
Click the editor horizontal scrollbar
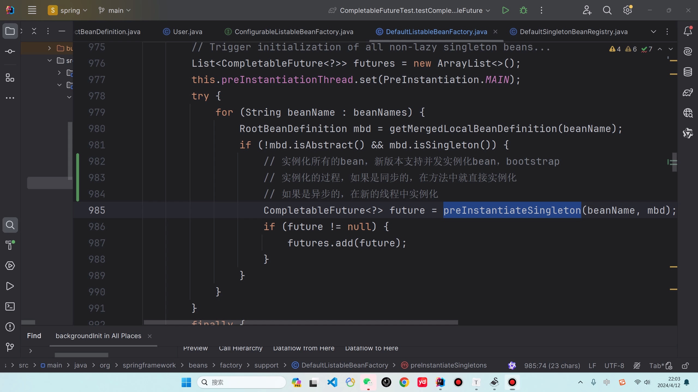(x=301, y=322)
